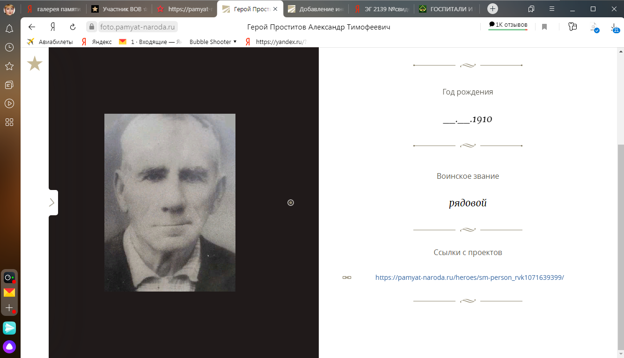Reload the current page
Screen dimensions: 624x358
(x=73, y=27)
